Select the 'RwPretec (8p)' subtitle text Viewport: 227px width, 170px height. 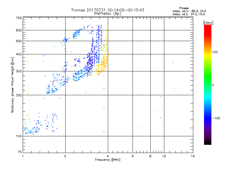[108, 14]
